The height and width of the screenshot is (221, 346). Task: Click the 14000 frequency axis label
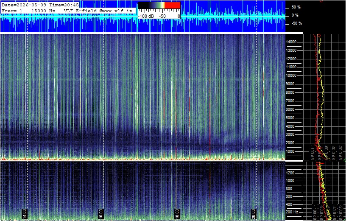pos(291,42)
